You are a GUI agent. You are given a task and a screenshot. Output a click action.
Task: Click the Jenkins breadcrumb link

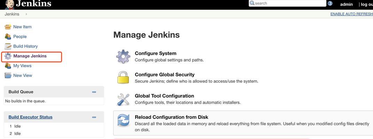(12, 14)
